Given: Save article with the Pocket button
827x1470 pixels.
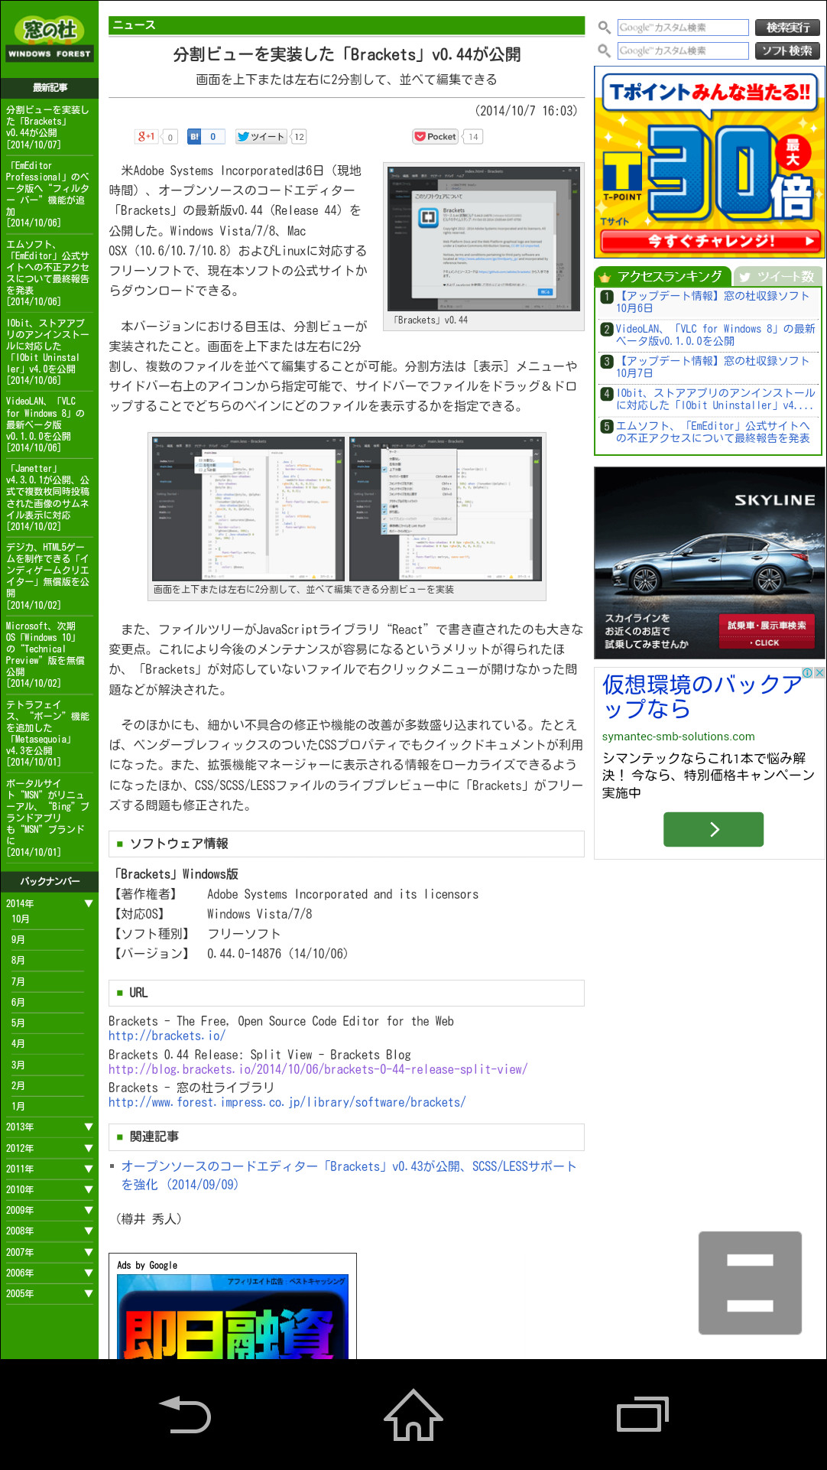Looking at the screenshot, I should (435, 137).
